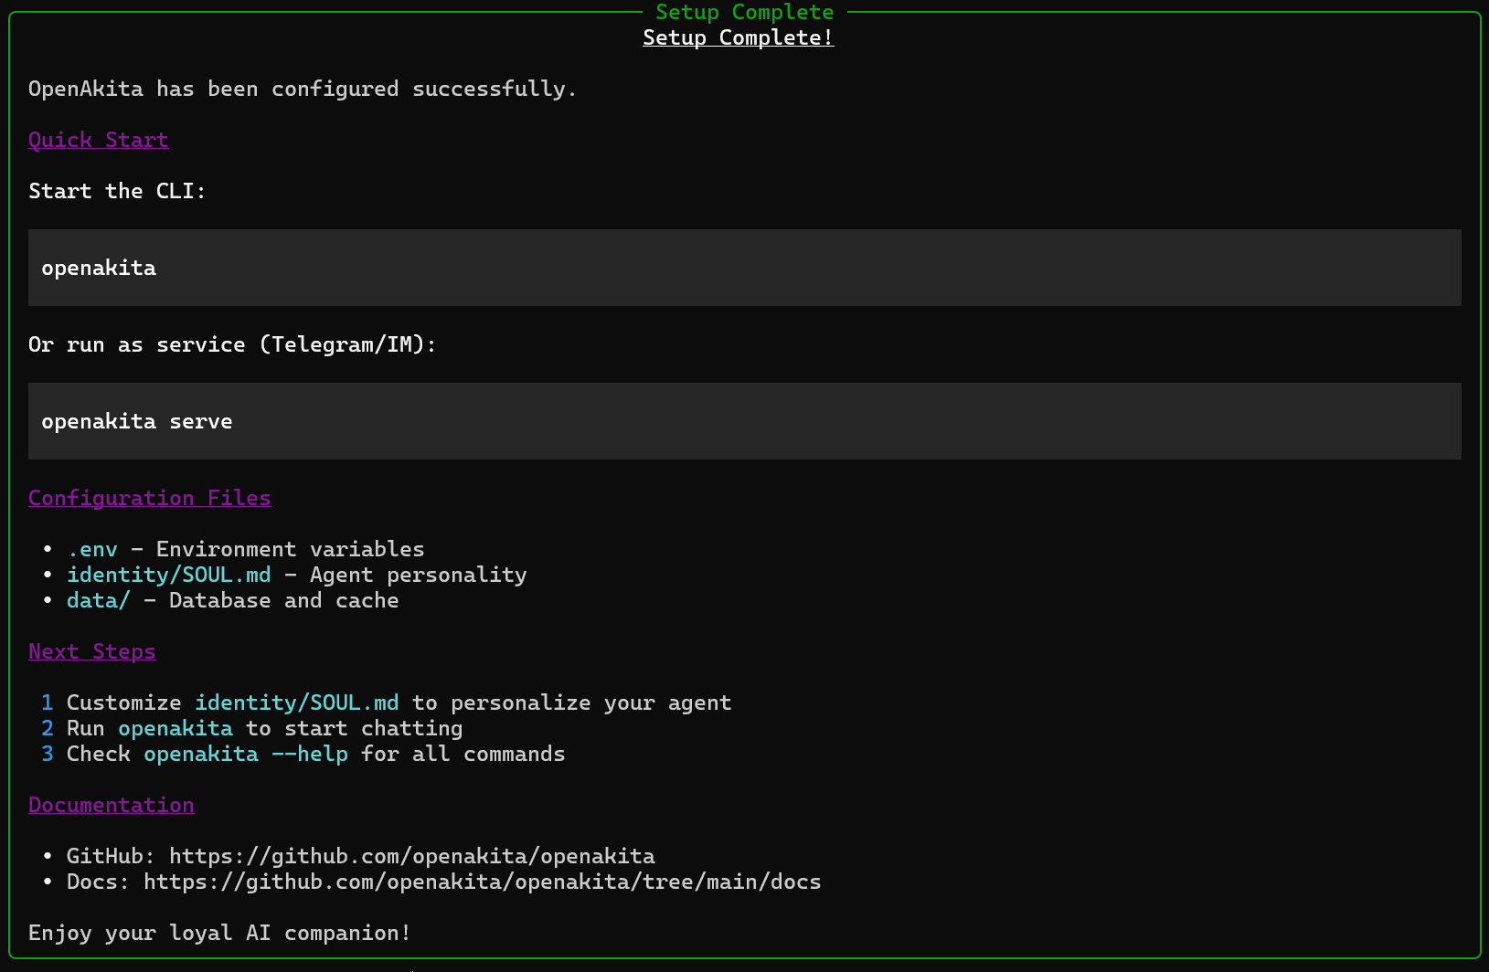Click the 'Start the CLI:' text
Viewport: 1489px width, 972px height.
pyautogui.click(x=117, y=192)
